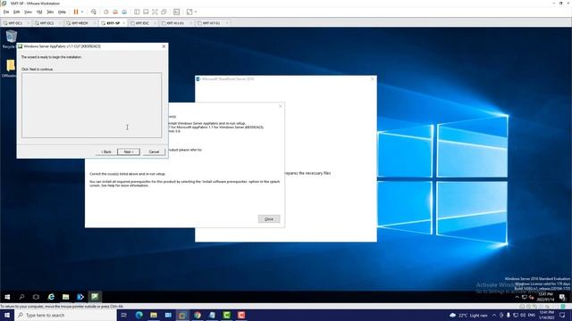Toggle the show library sidebar icon
The width and height of the screenshot is (572, 321).
(x=137, y=12)
